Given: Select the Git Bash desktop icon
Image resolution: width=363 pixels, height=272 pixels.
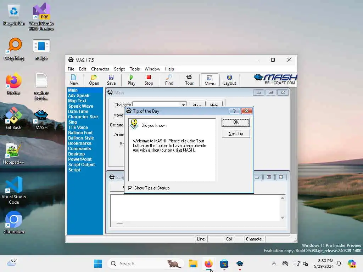Looking at the screenshot, I should (14, 118).
